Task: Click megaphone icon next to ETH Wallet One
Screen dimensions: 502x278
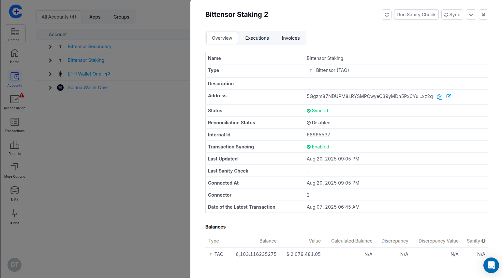Action: coord(108,74)
